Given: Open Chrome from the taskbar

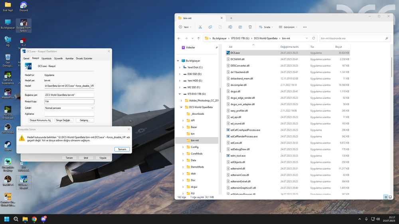Looking at the screenshot, I should point(34,219).
